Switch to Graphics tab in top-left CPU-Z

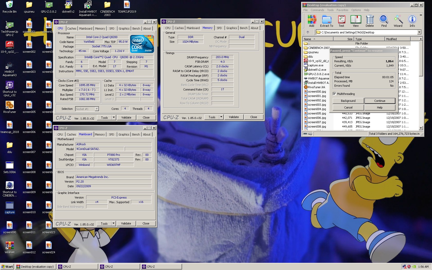click(x=124, y=29)
